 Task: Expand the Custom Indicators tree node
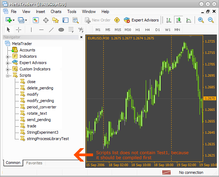7,69
